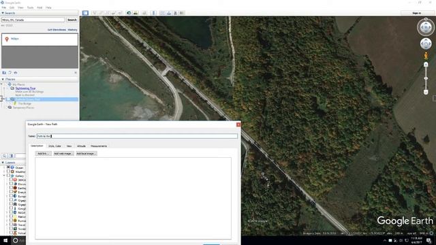Expand the NASA layer tree node

pyautogui.click(x=7, y=212)
